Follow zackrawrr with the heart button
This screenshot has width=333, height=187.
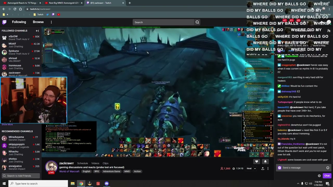(x=257, y=162)
